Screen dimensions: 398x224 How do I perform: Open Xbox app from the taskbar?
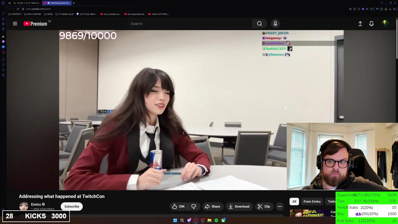click(x=223, y=220)
